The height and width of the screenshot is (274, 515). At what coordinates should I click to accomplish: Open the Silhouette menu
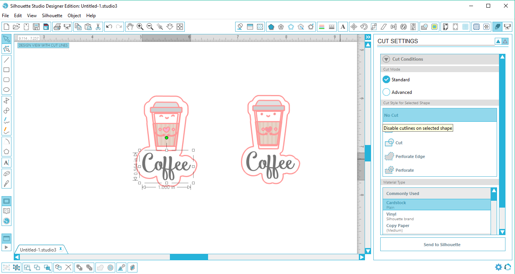point(52,16)
